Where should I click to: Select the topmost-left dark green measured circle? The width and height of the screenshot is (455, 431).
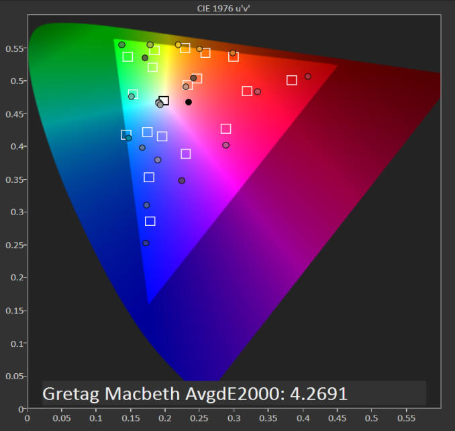click(x=122, y=45)
